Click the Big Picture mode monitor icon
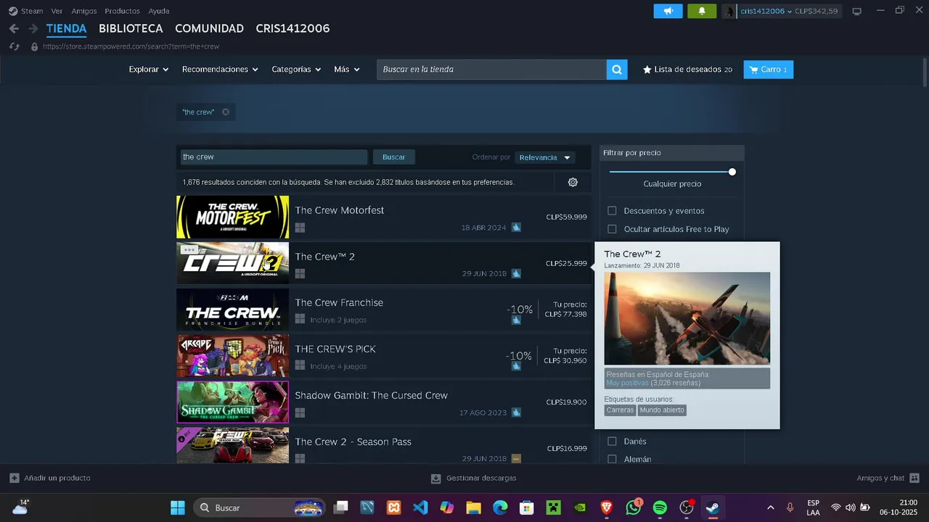929x522 pixels. pyautogui.click(x=856, y=11)
